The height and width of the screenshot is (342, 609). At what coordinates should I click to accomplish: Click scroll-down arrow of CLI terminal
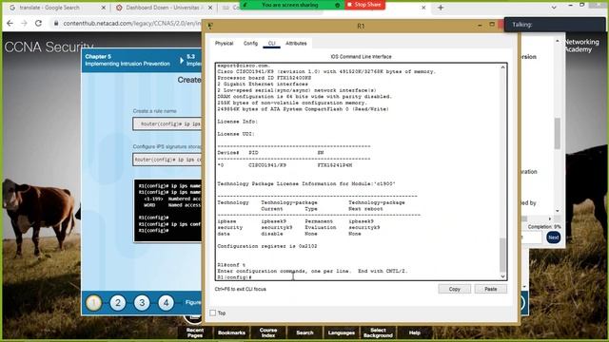tap(503, 276)
